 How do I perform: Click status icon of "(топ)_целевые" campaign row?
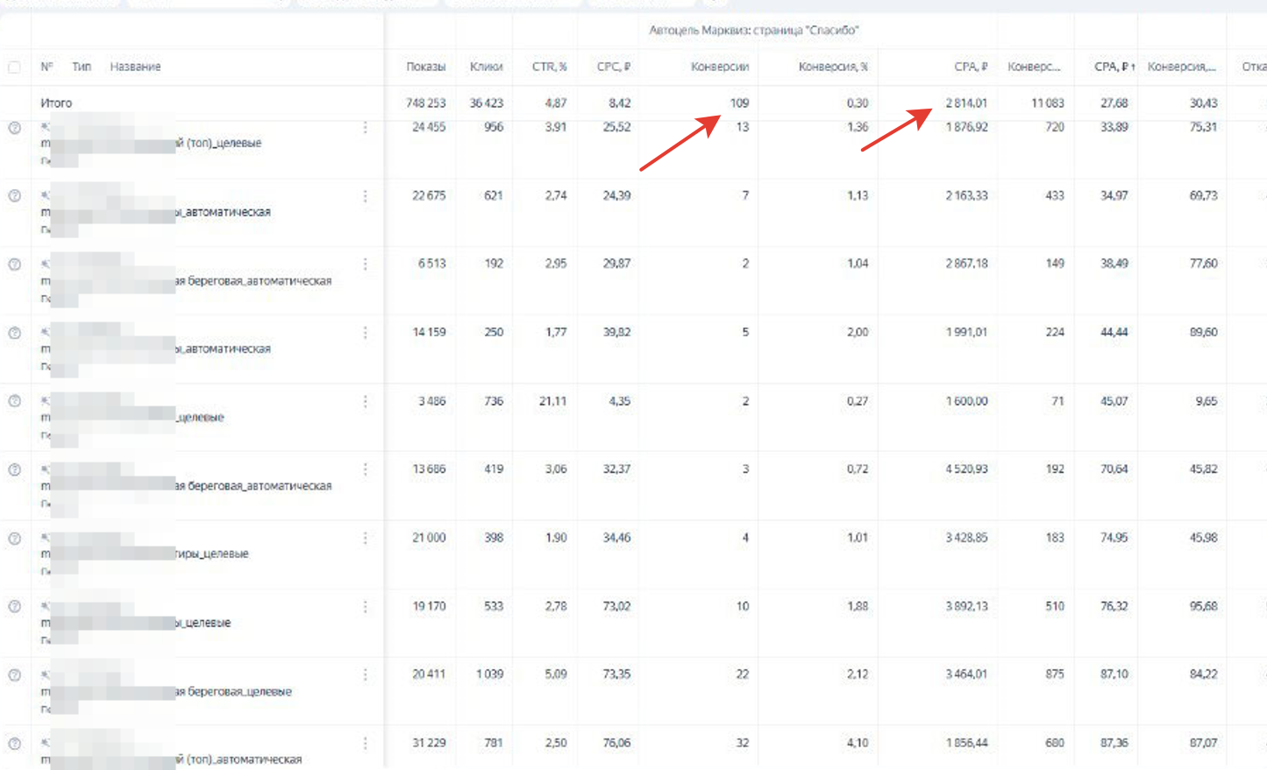tap(15, 128)
